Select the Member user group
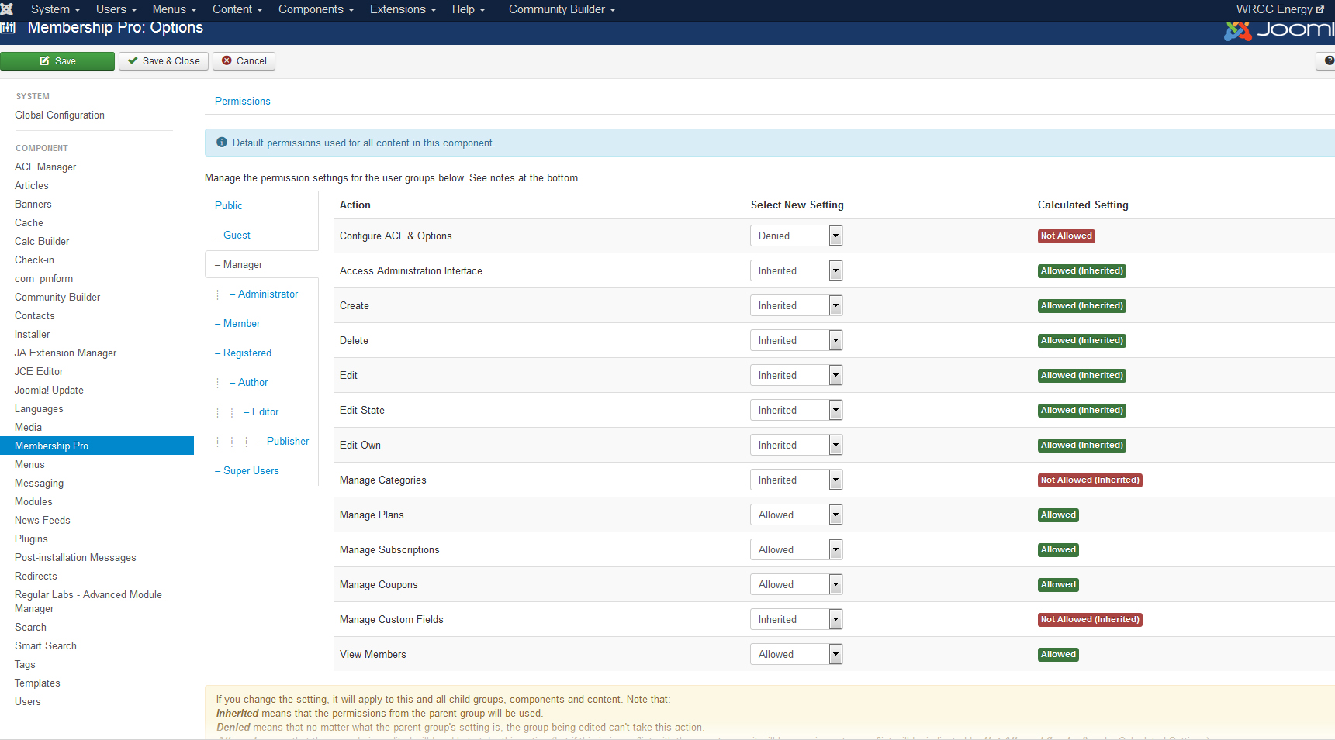This screenshot has width=1335, height=740. (x=237, y=323)
